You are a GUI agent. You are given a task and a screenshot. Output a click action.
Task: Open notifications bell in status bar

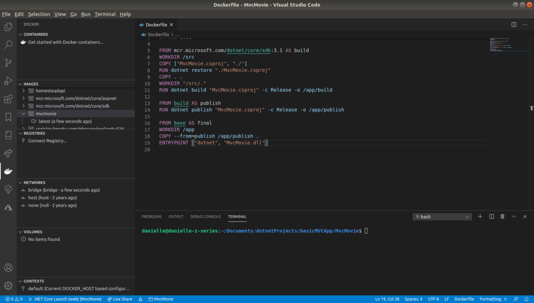[x=526, y=299]
